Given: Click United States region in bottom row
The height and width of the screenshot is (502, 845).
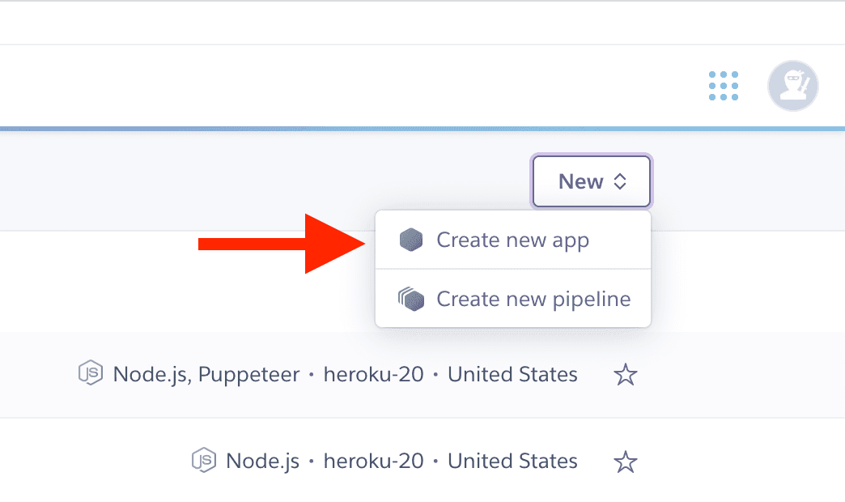Looking at the screenshot, I should [x=512, y=462].
